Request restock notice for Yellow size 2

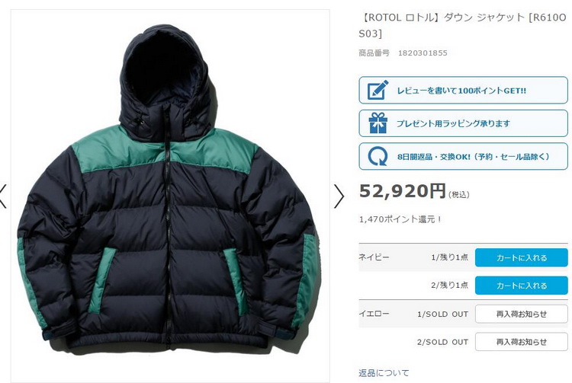(x=522, y=341)
